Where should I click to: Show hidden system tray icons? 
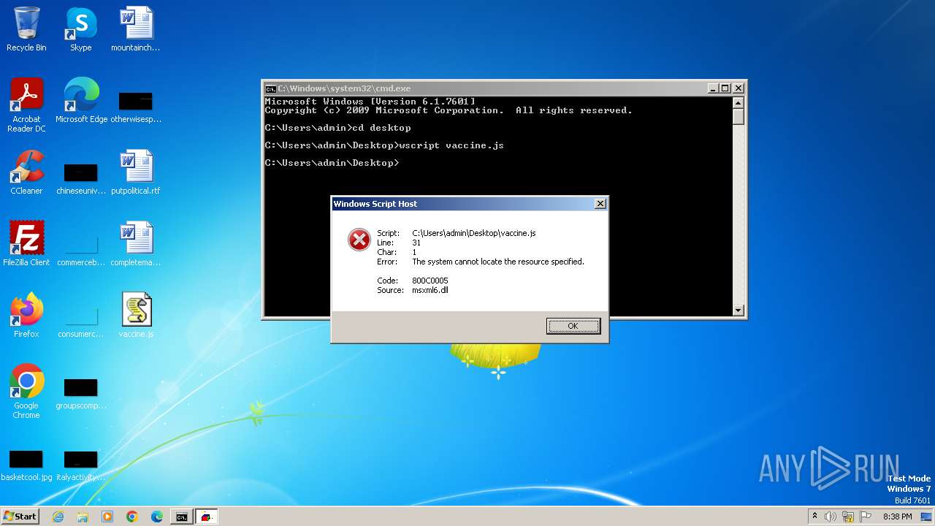click(x=814, y=517)
